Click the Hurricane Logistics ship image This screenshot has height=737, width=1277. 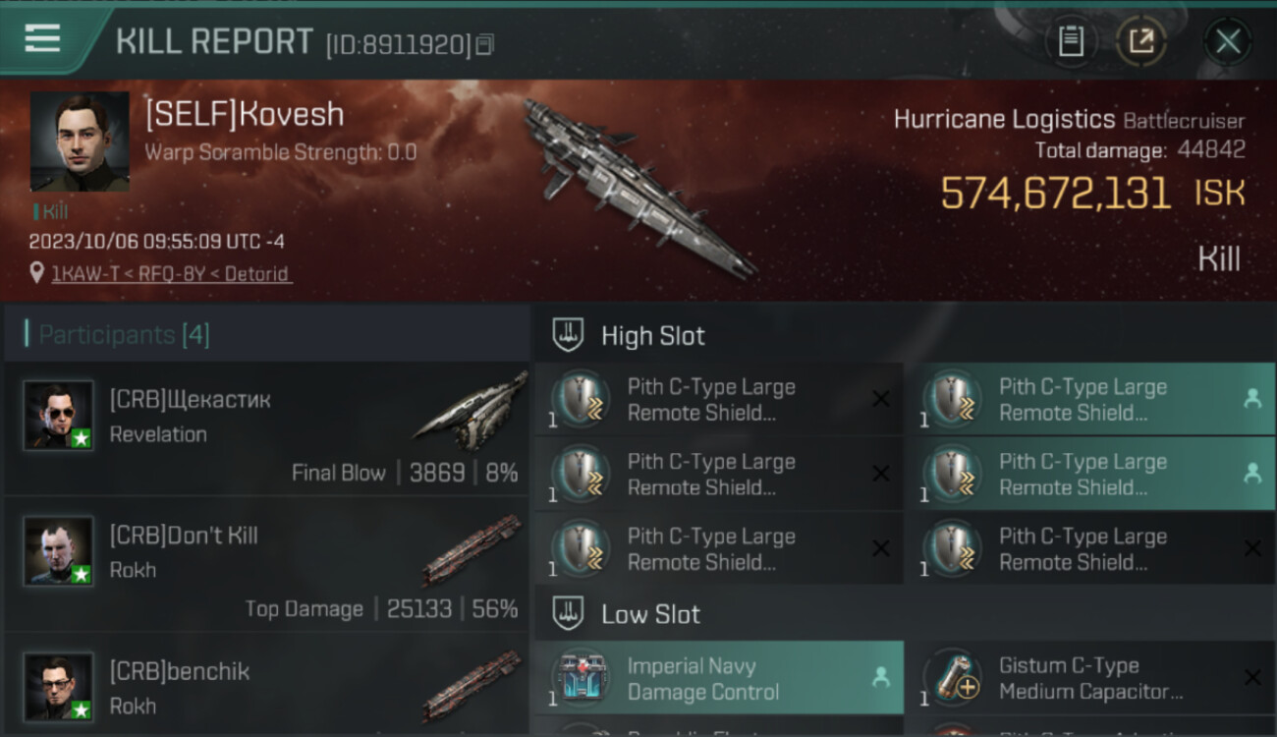pos(637,187)
